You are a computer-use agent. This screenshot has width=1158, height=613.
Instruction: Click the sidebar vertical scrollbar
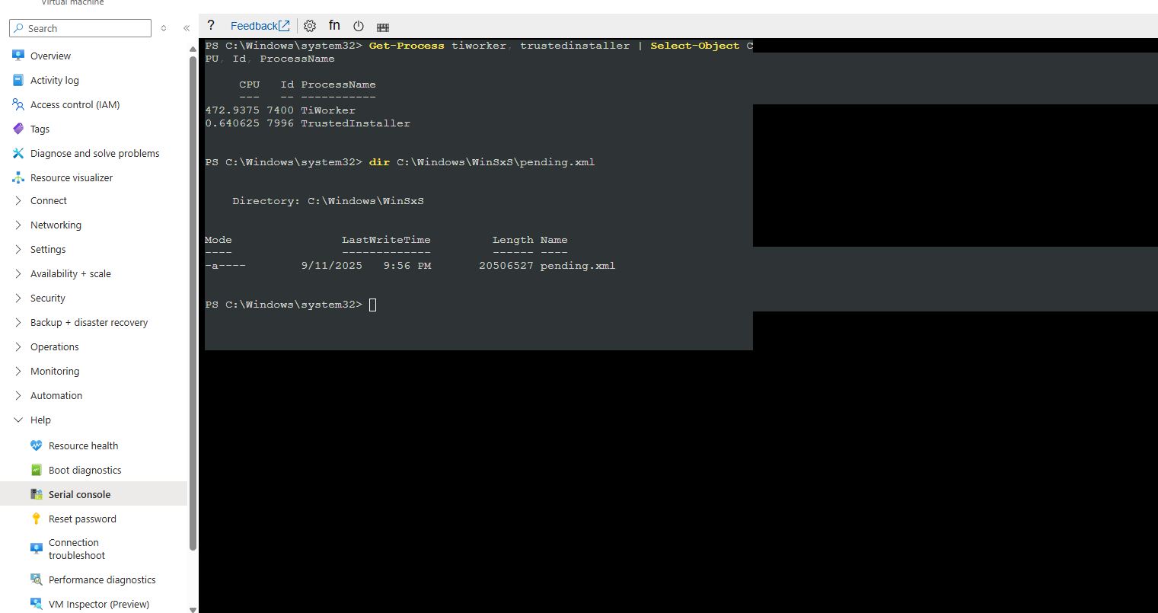(x=193, y=303)
